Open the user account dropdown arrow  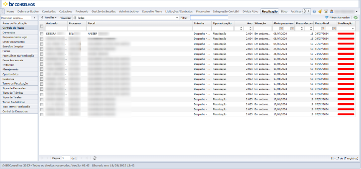pos(357,12)
